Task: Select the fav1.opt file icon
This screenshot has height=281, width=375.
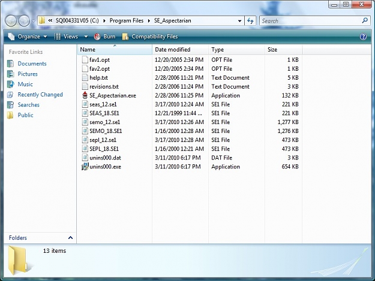Action: tap(85, 60)
